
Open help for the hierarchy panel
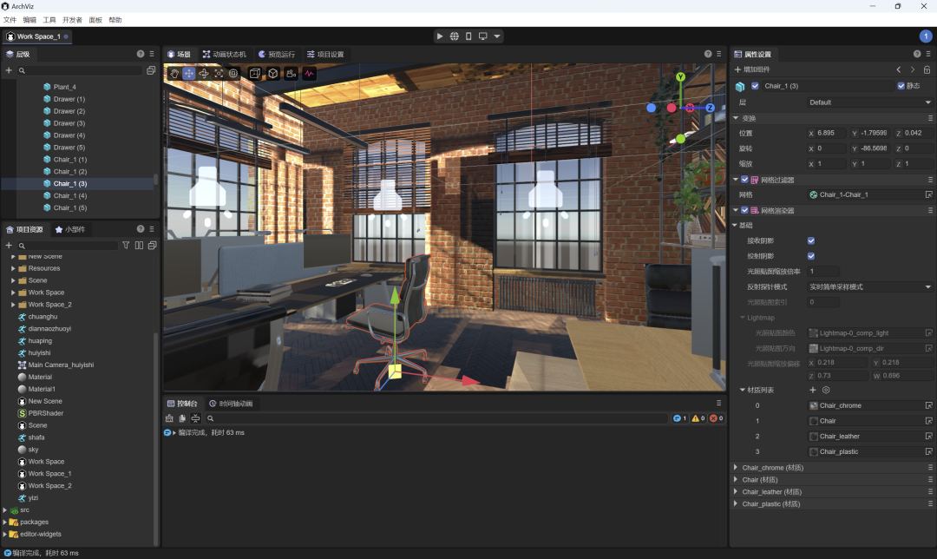pyautogui.click(x=141, y=54)
